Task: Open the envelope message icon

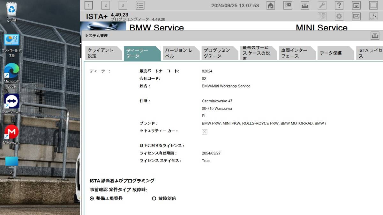Action: point(356,16)
